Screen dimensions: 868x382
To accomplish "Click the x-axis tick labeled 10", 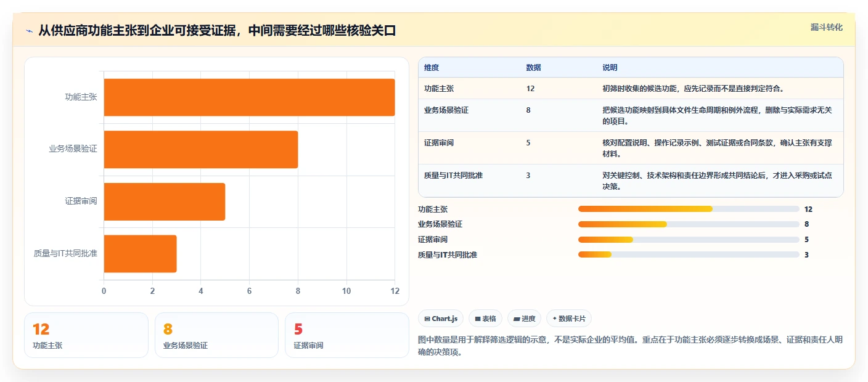I will [x=346, y=291].
